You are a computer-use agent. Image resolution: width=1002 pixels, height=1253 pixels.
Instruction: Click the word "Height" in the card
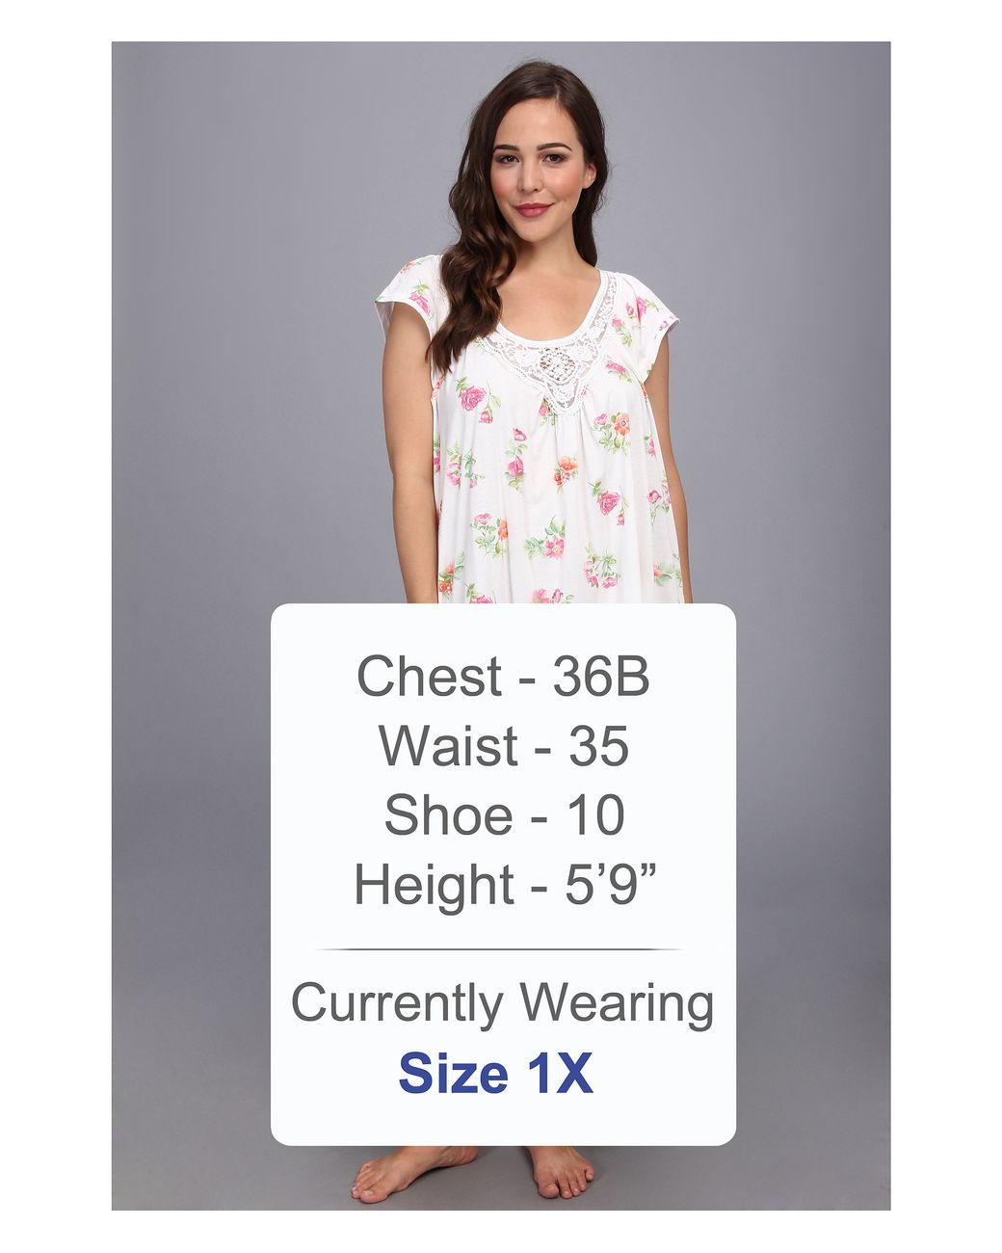(x=434, y=886)
